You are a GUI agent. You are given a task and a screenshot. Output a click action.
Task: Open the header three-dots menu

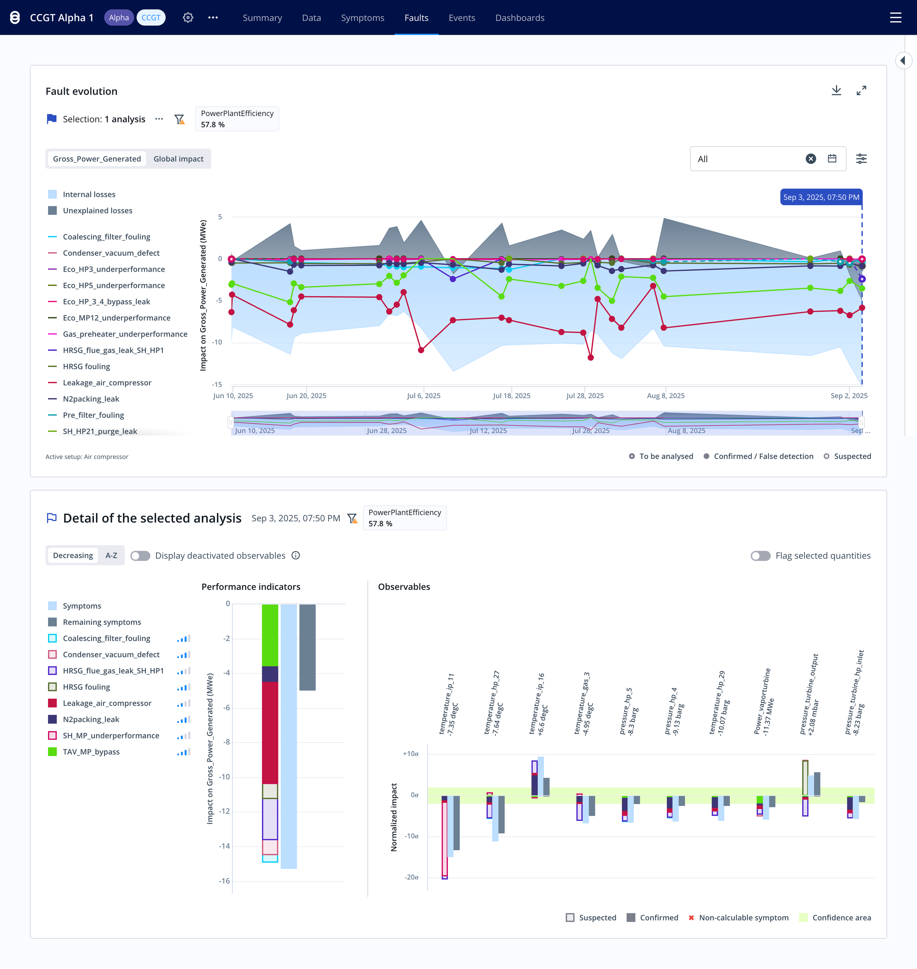(213, 18)
